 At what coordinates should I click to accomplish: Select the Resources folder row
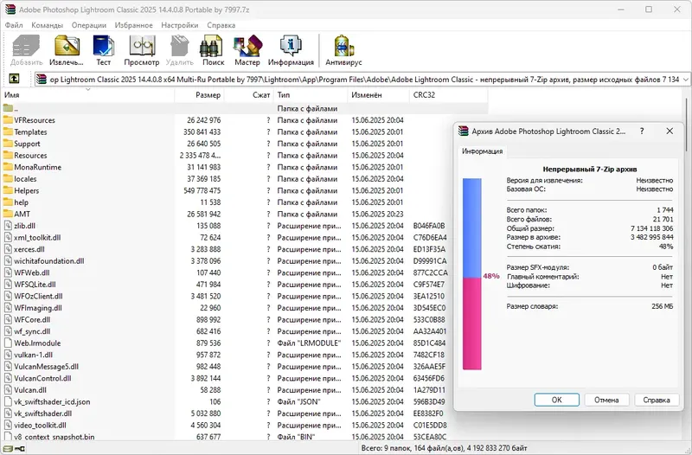coord(245,156)
